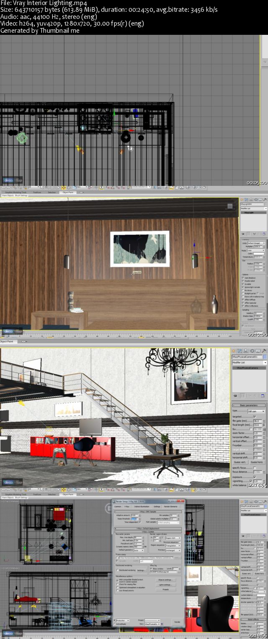Image resolution: width=268 pixels, height=639 pixels.
Task: Open Display panel tab in 00:14:55 frame
Action: point(258,351)
